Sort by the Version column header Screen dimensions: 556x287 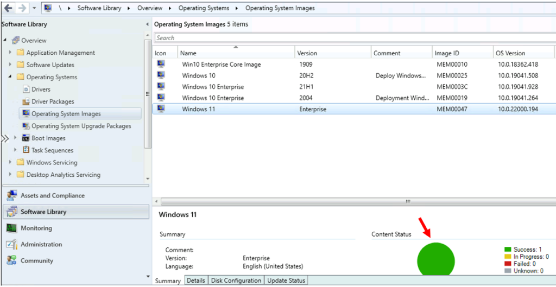333,53
